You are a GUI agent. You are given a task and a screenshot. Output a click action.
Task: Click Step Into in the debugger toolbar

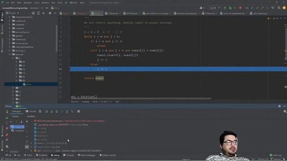52,111
